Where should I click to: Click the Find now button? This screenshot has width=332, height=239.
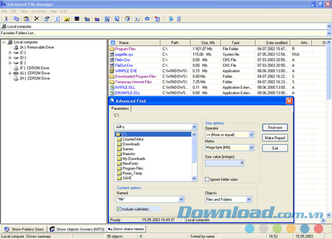click(275, 128)
